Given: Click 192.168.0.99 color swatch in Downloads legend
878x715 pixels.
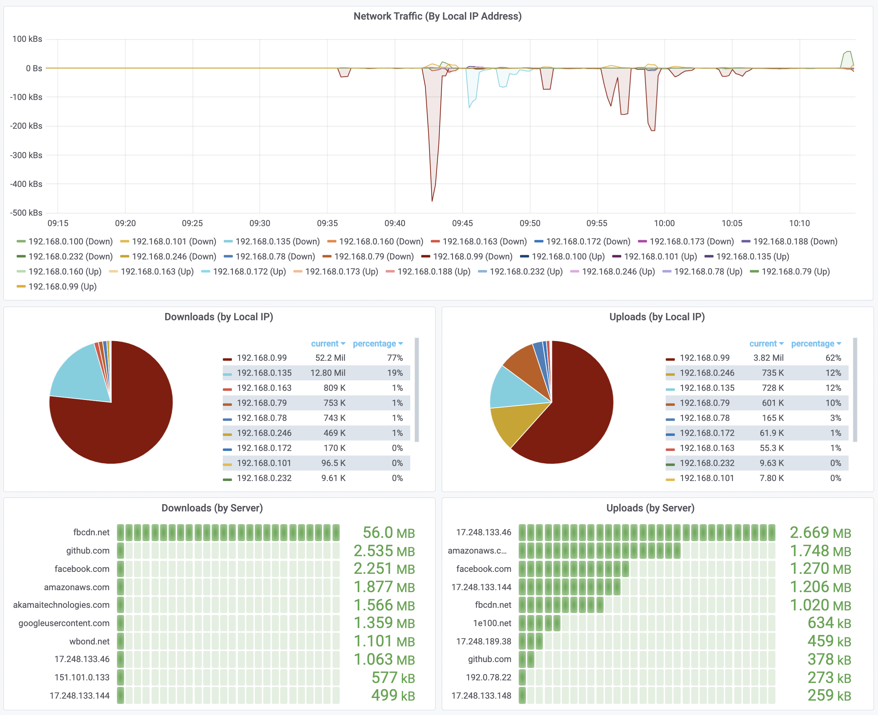Looking at the screenshot, I should (x=227, y=359).
